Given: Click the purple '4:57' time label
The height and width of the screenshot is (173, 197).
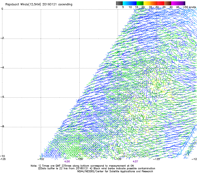Looking at the screenshot, I should click(135, 162).
